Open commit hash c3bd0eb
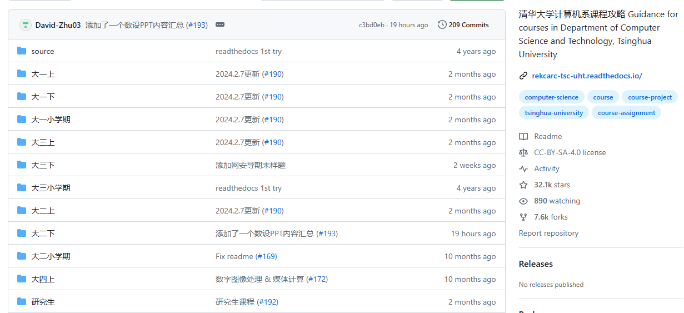Image resolution: width=684 pixels, height=313 pixels. point(371,25)
